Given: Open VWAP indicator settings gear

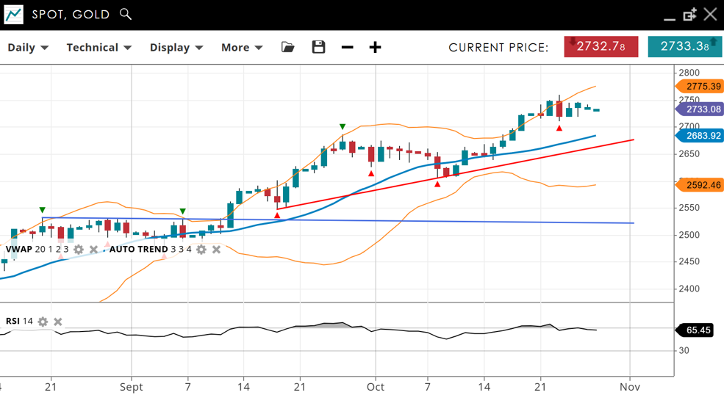Looking at the screenshot, I should point(79,250).
